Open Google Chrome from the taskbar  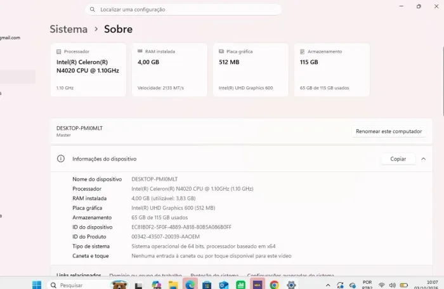[274, 285]
